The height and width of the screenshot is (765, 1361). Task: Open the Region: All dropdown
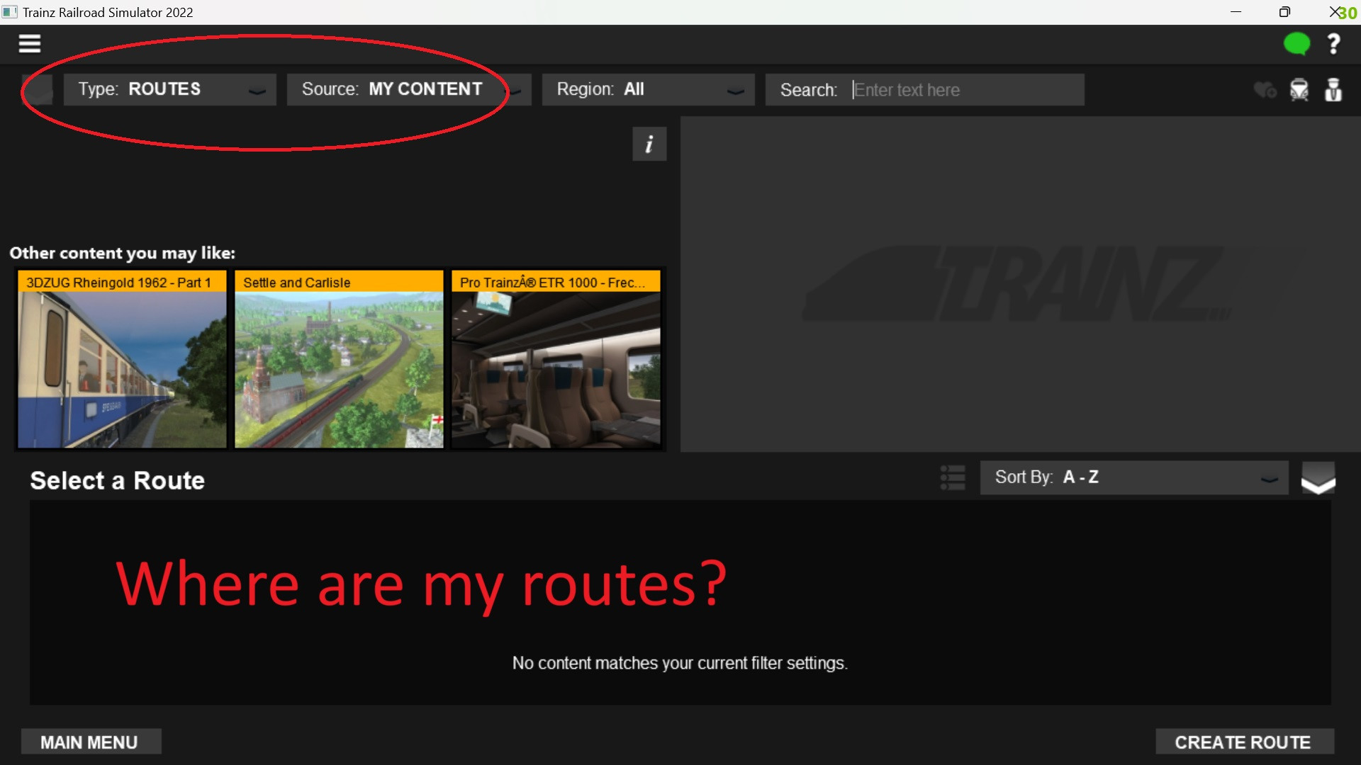[x=649, y=90]
